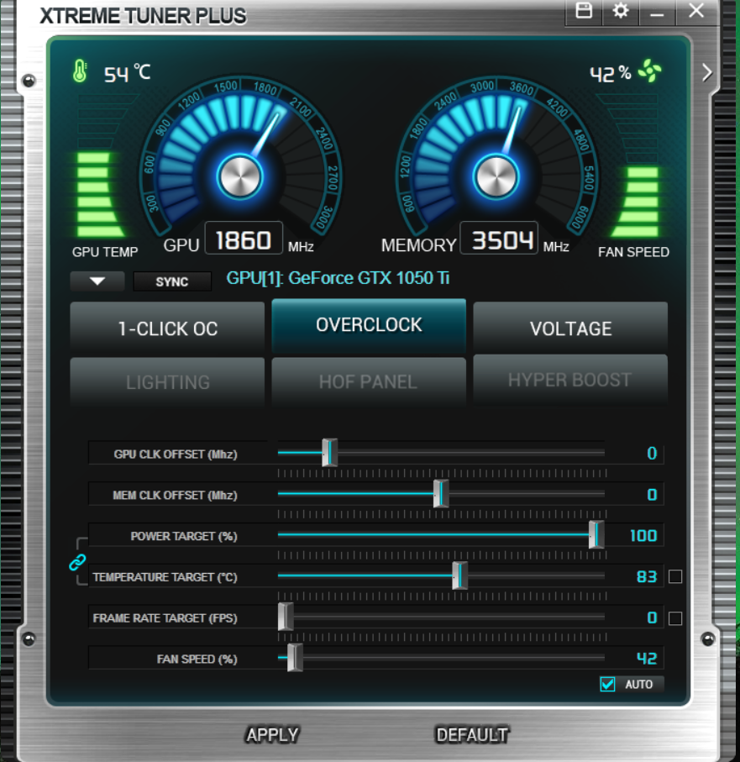Image resolution: width=740 pixels, height=762 pixels.
Task: Click the memory clock gauge dial
Action: click(498, 176)
